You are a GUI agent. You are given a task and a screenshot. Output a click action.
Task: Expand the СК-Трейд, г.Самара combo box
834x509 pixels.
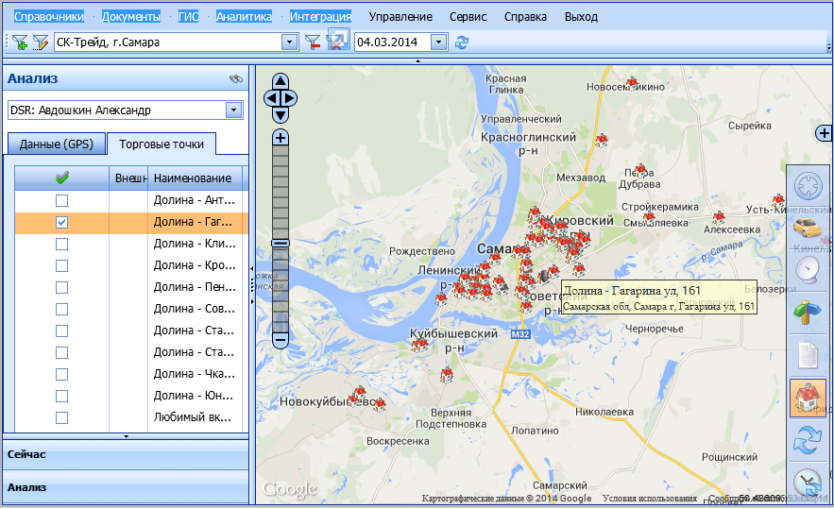[289, 42]
